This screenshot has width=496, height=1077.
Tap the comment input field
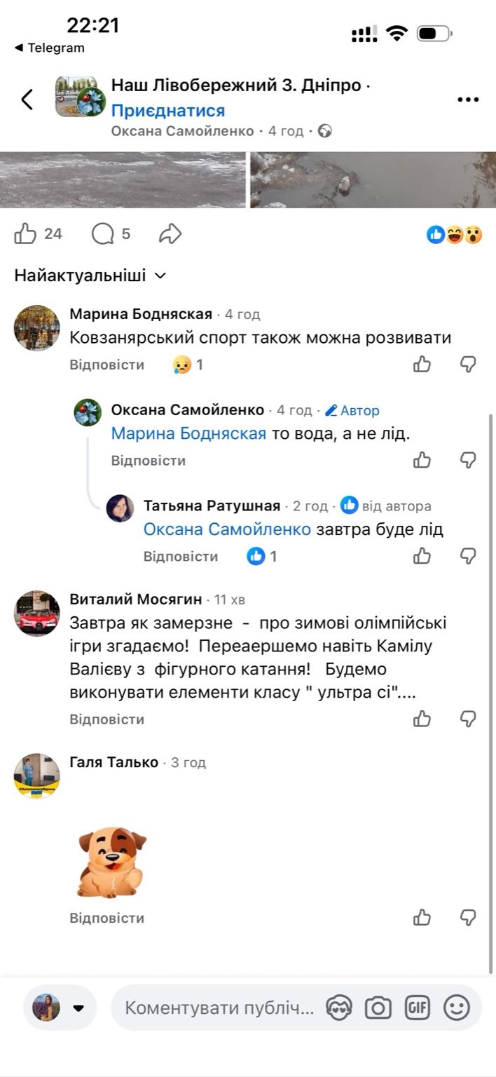pyautogui.click(x=219, y=1008)
